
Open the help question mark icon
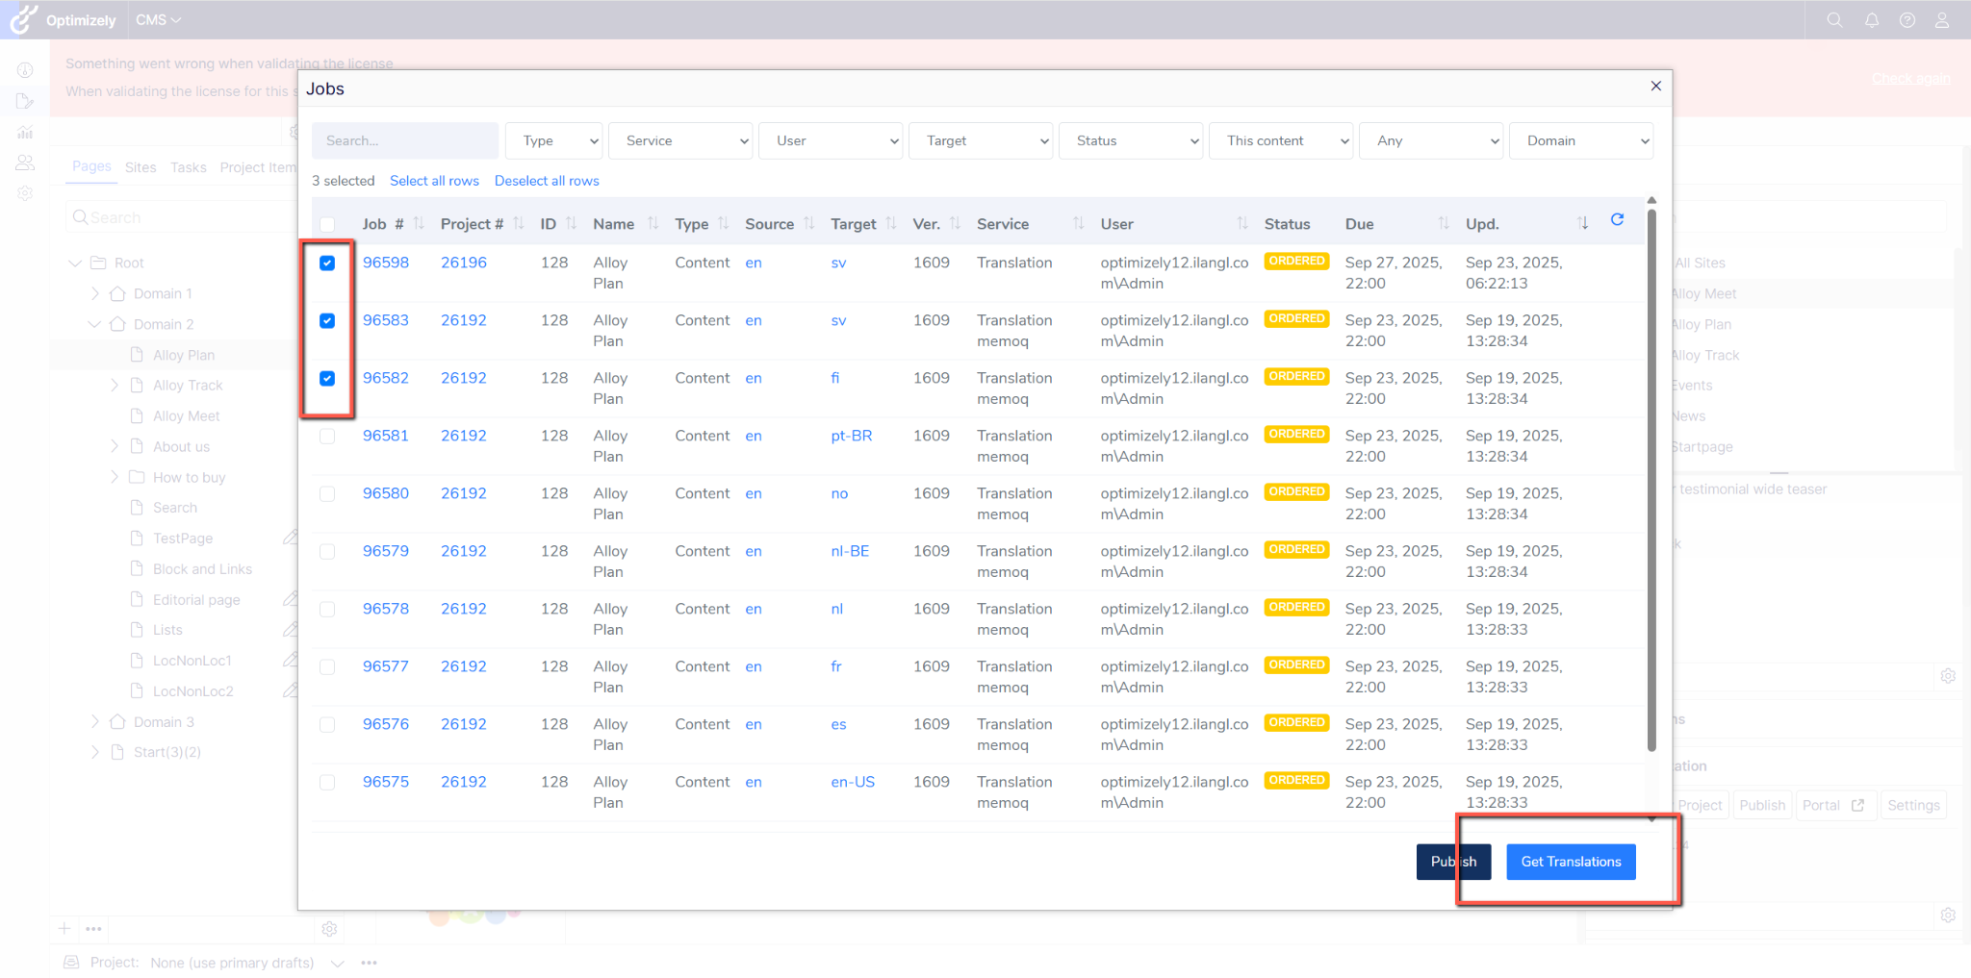tap(1907, 20)
